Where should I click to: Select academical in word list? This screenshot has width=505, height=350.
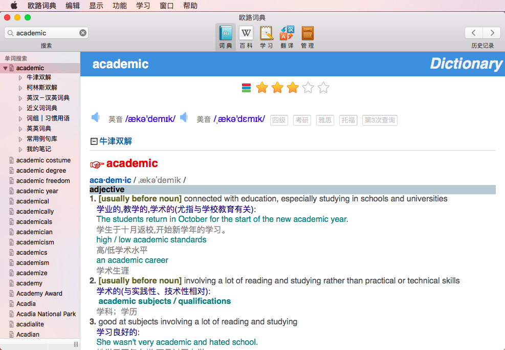tap(33, 201)
